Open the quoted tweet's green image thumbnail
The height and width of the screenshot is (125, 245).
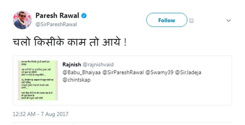tap(38, 80)
